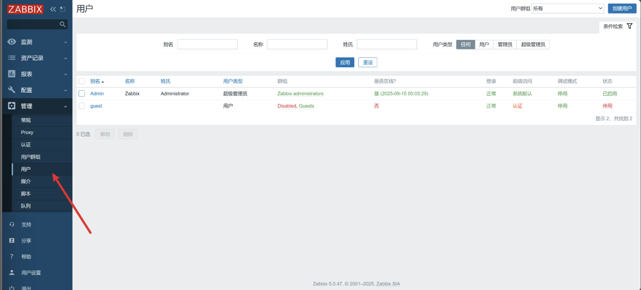Open 队列 submenu item
This screenshot has height=290, width=641.
42,206
